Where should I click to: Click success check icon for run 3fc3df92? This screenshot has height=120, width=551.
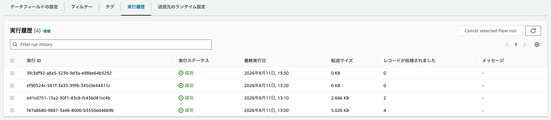tap(181, 73)
